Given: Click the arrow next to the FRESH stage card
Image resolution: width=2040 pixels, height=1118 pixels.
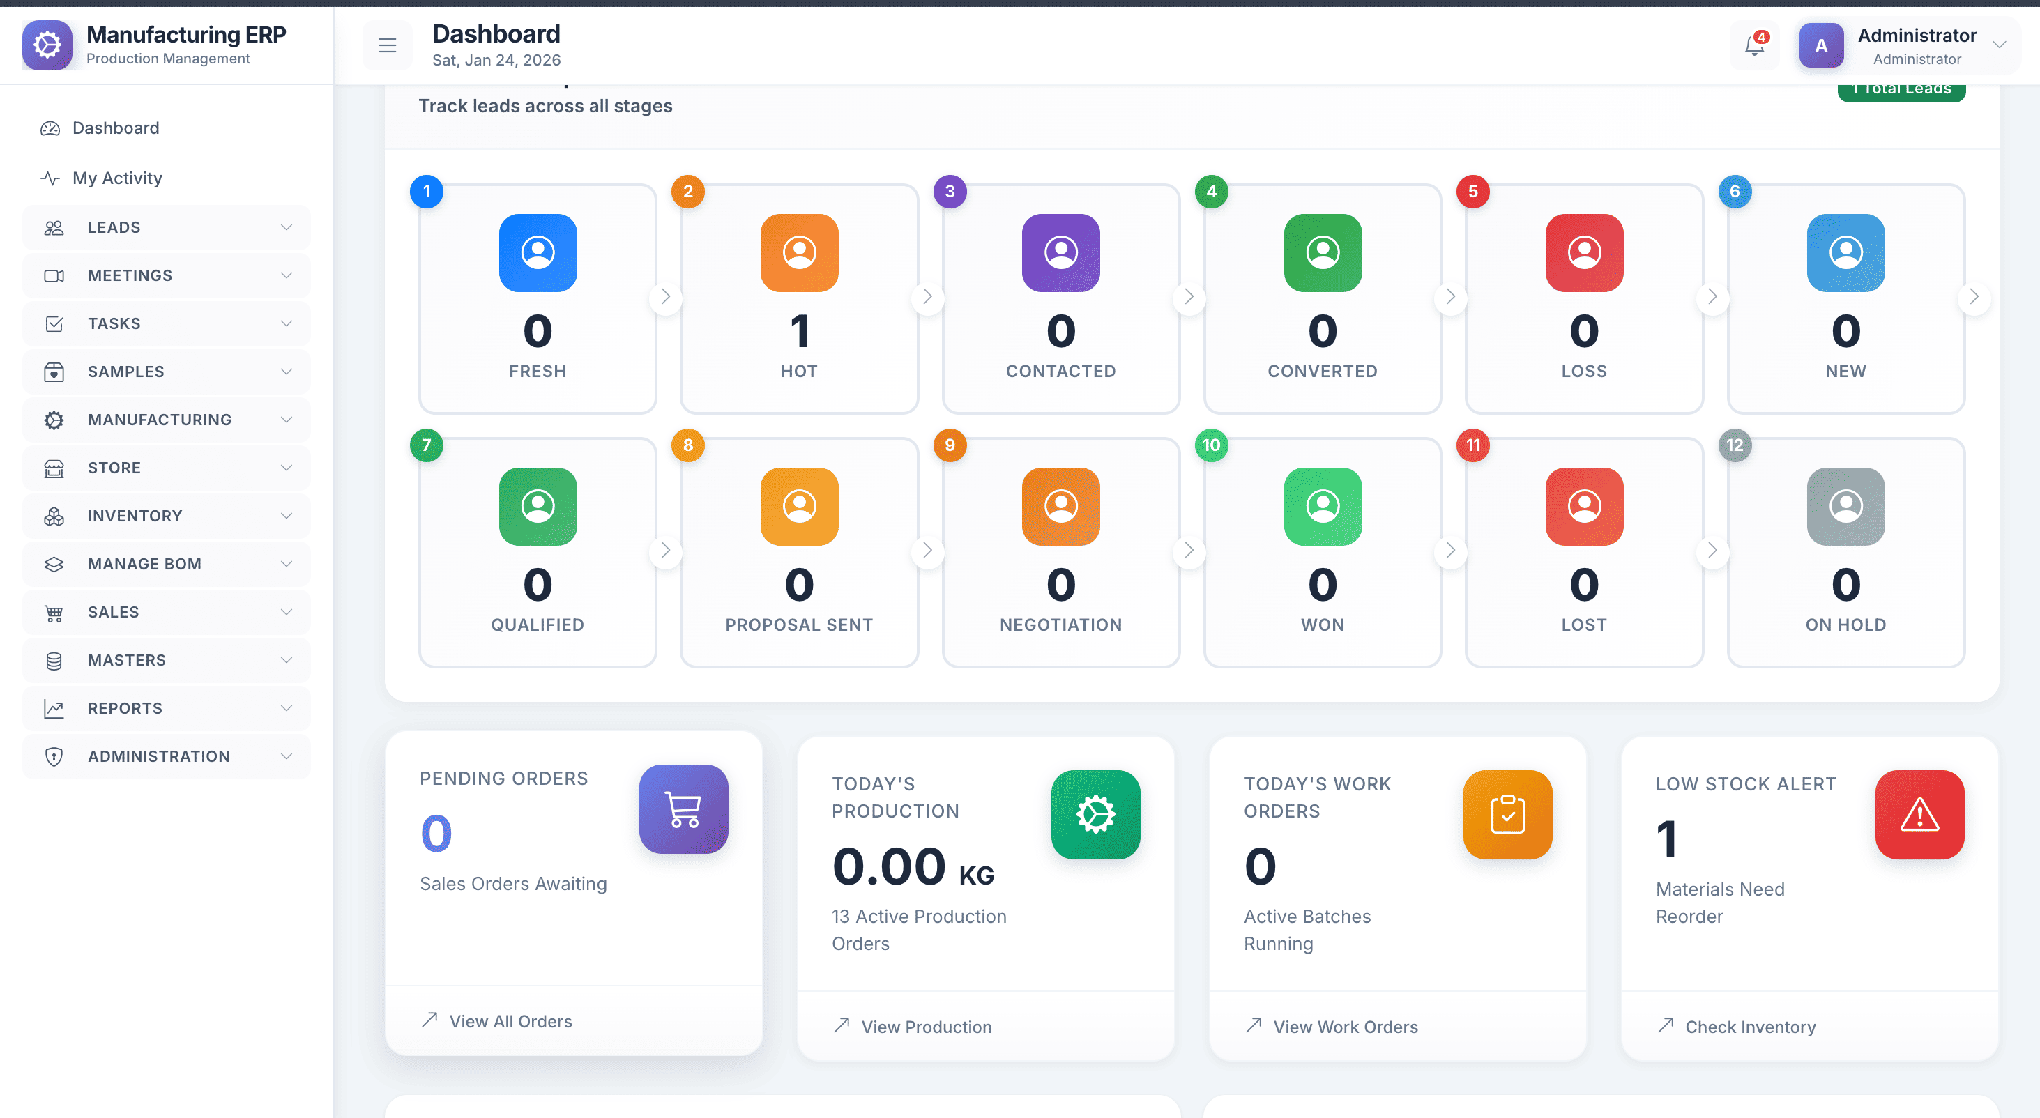Looking at the screenshot, I should coord(665,297).
